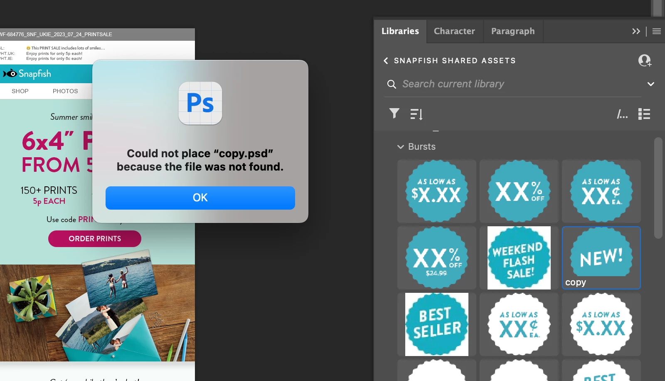Click the invite collaborator icon
Image resolution: width=665 pixels, height=381 pixels.
tap(645, 61)
